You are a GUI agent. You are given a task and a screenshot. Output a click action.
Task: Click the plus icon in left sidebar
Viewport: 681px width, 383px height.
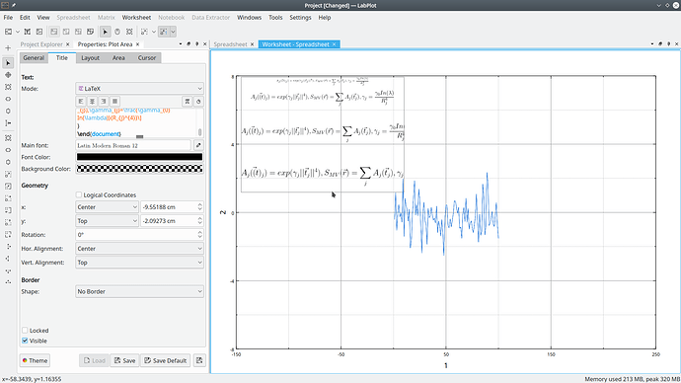[x=8, y=48]
